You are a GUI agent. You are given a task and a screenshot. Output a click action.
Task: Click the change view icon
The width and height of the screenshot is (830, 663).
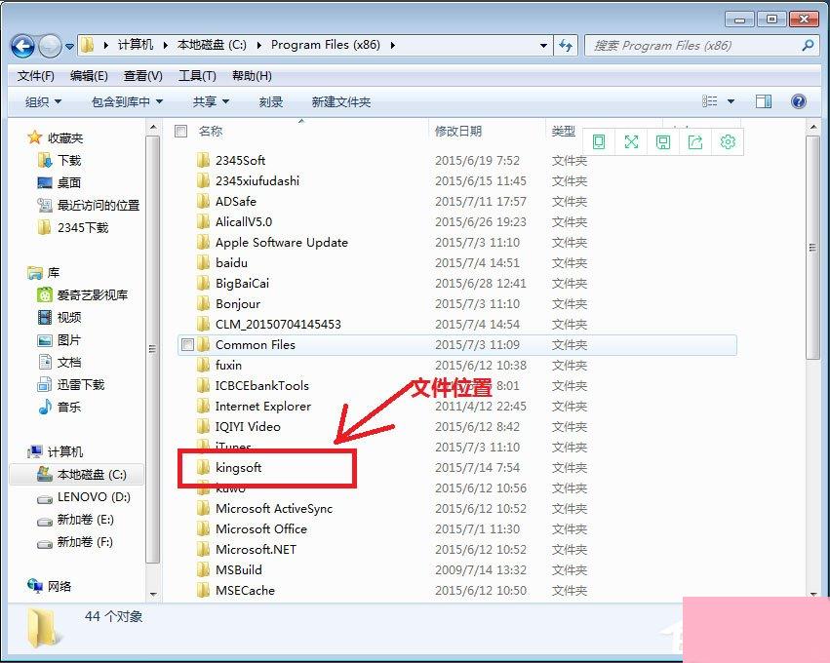click(x=710, y=101)
